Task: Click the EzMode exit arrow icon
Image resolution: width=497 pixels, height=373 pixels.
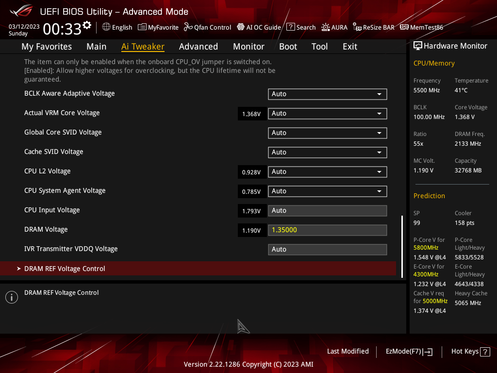Action: pos(428,352)
